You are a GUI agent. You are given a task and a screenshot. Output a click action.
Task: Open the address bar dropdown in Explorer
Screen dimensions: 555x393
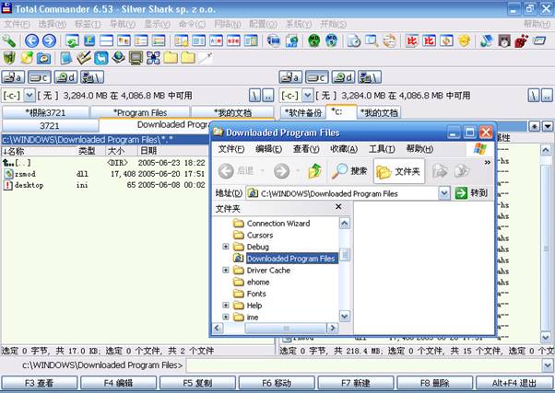[x=444, y=193]
